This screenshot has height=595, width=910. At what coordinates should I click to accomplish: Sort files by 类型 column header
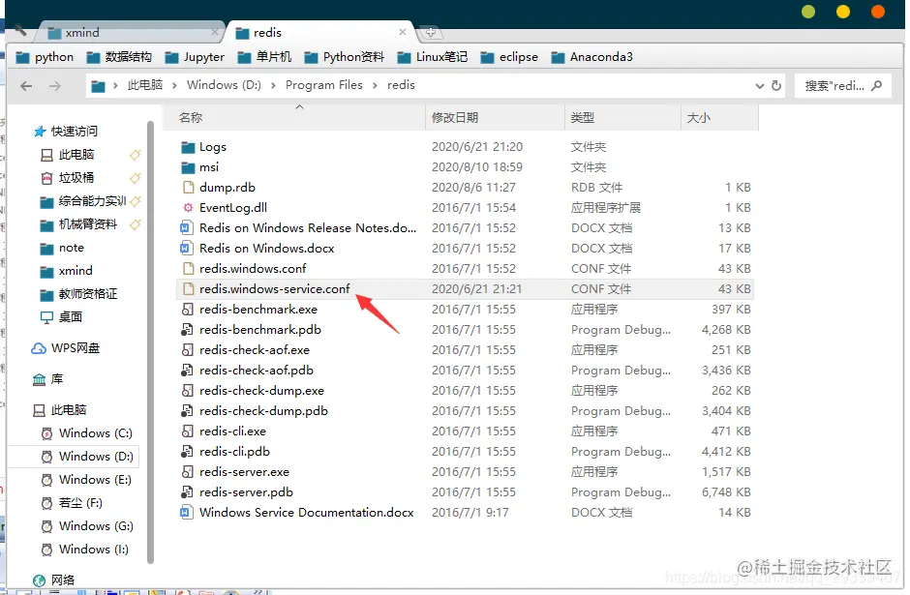[622, 118]
